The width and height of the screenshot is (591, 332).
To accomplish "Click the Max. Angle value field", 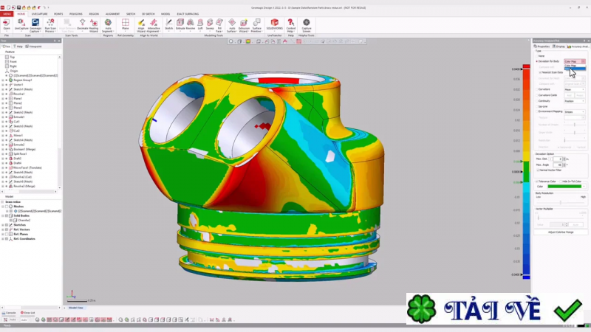I will [558, 165].
